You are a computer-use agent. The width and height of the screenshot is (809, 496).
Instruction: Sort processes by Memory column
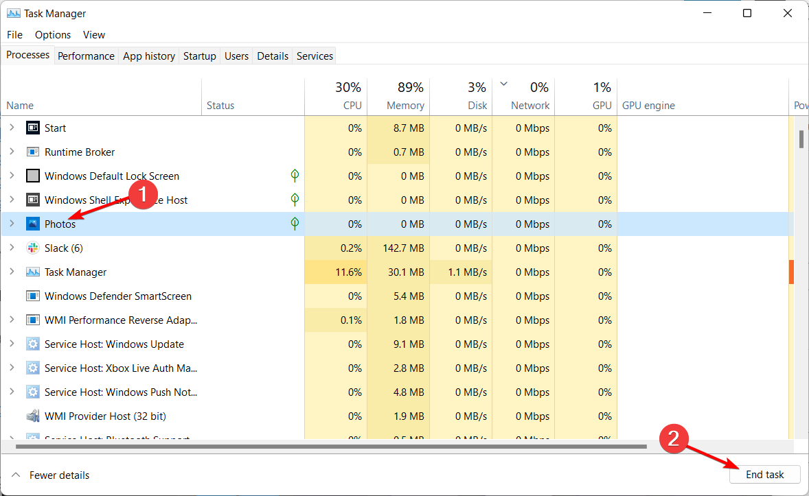[x=398, y=97]
